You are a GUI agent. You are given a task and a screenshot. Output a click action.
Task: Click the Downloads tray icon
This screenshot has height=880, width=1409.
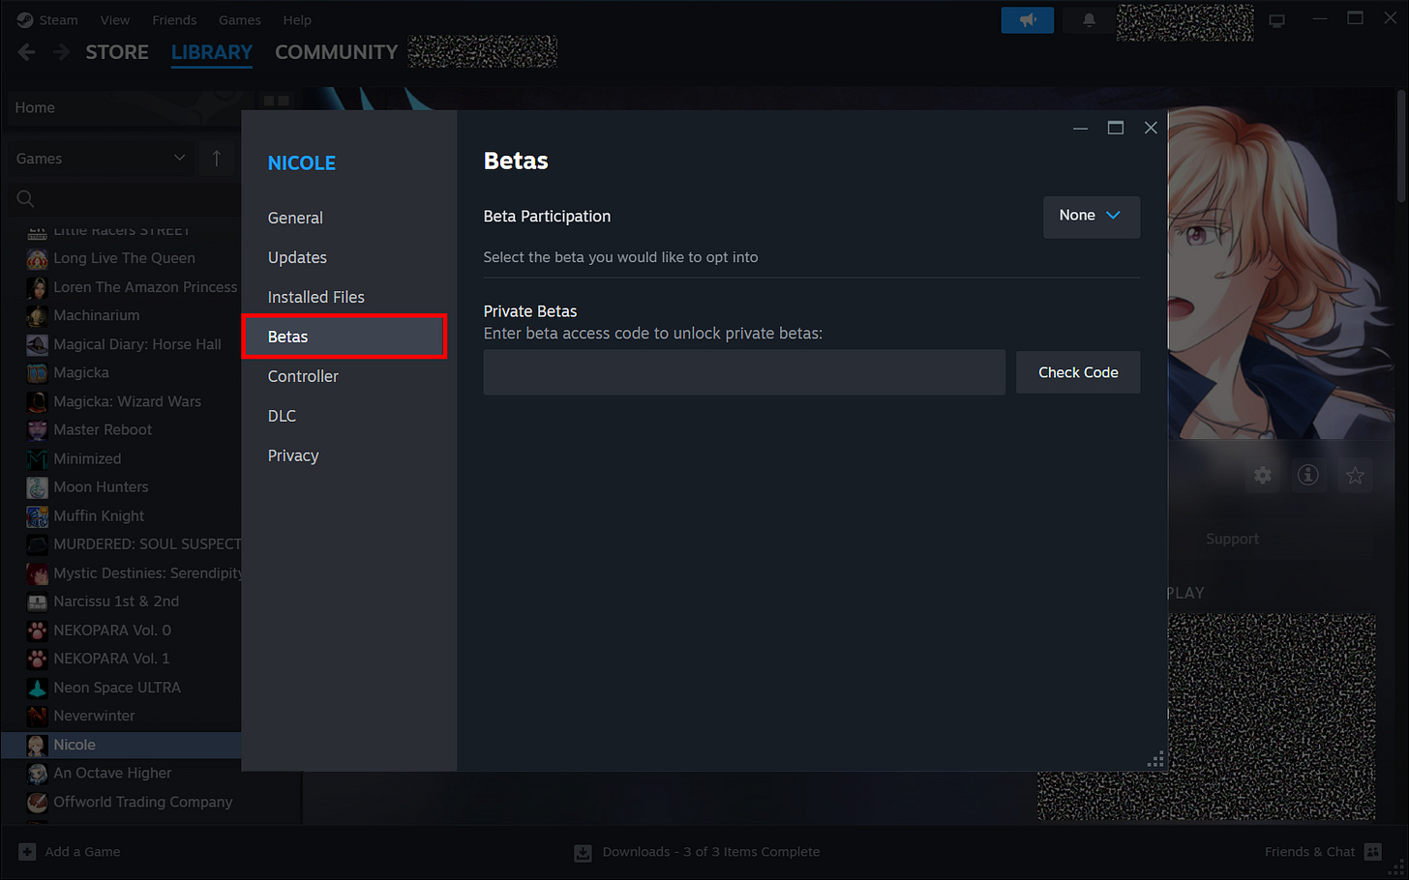[x=583, y=852]
